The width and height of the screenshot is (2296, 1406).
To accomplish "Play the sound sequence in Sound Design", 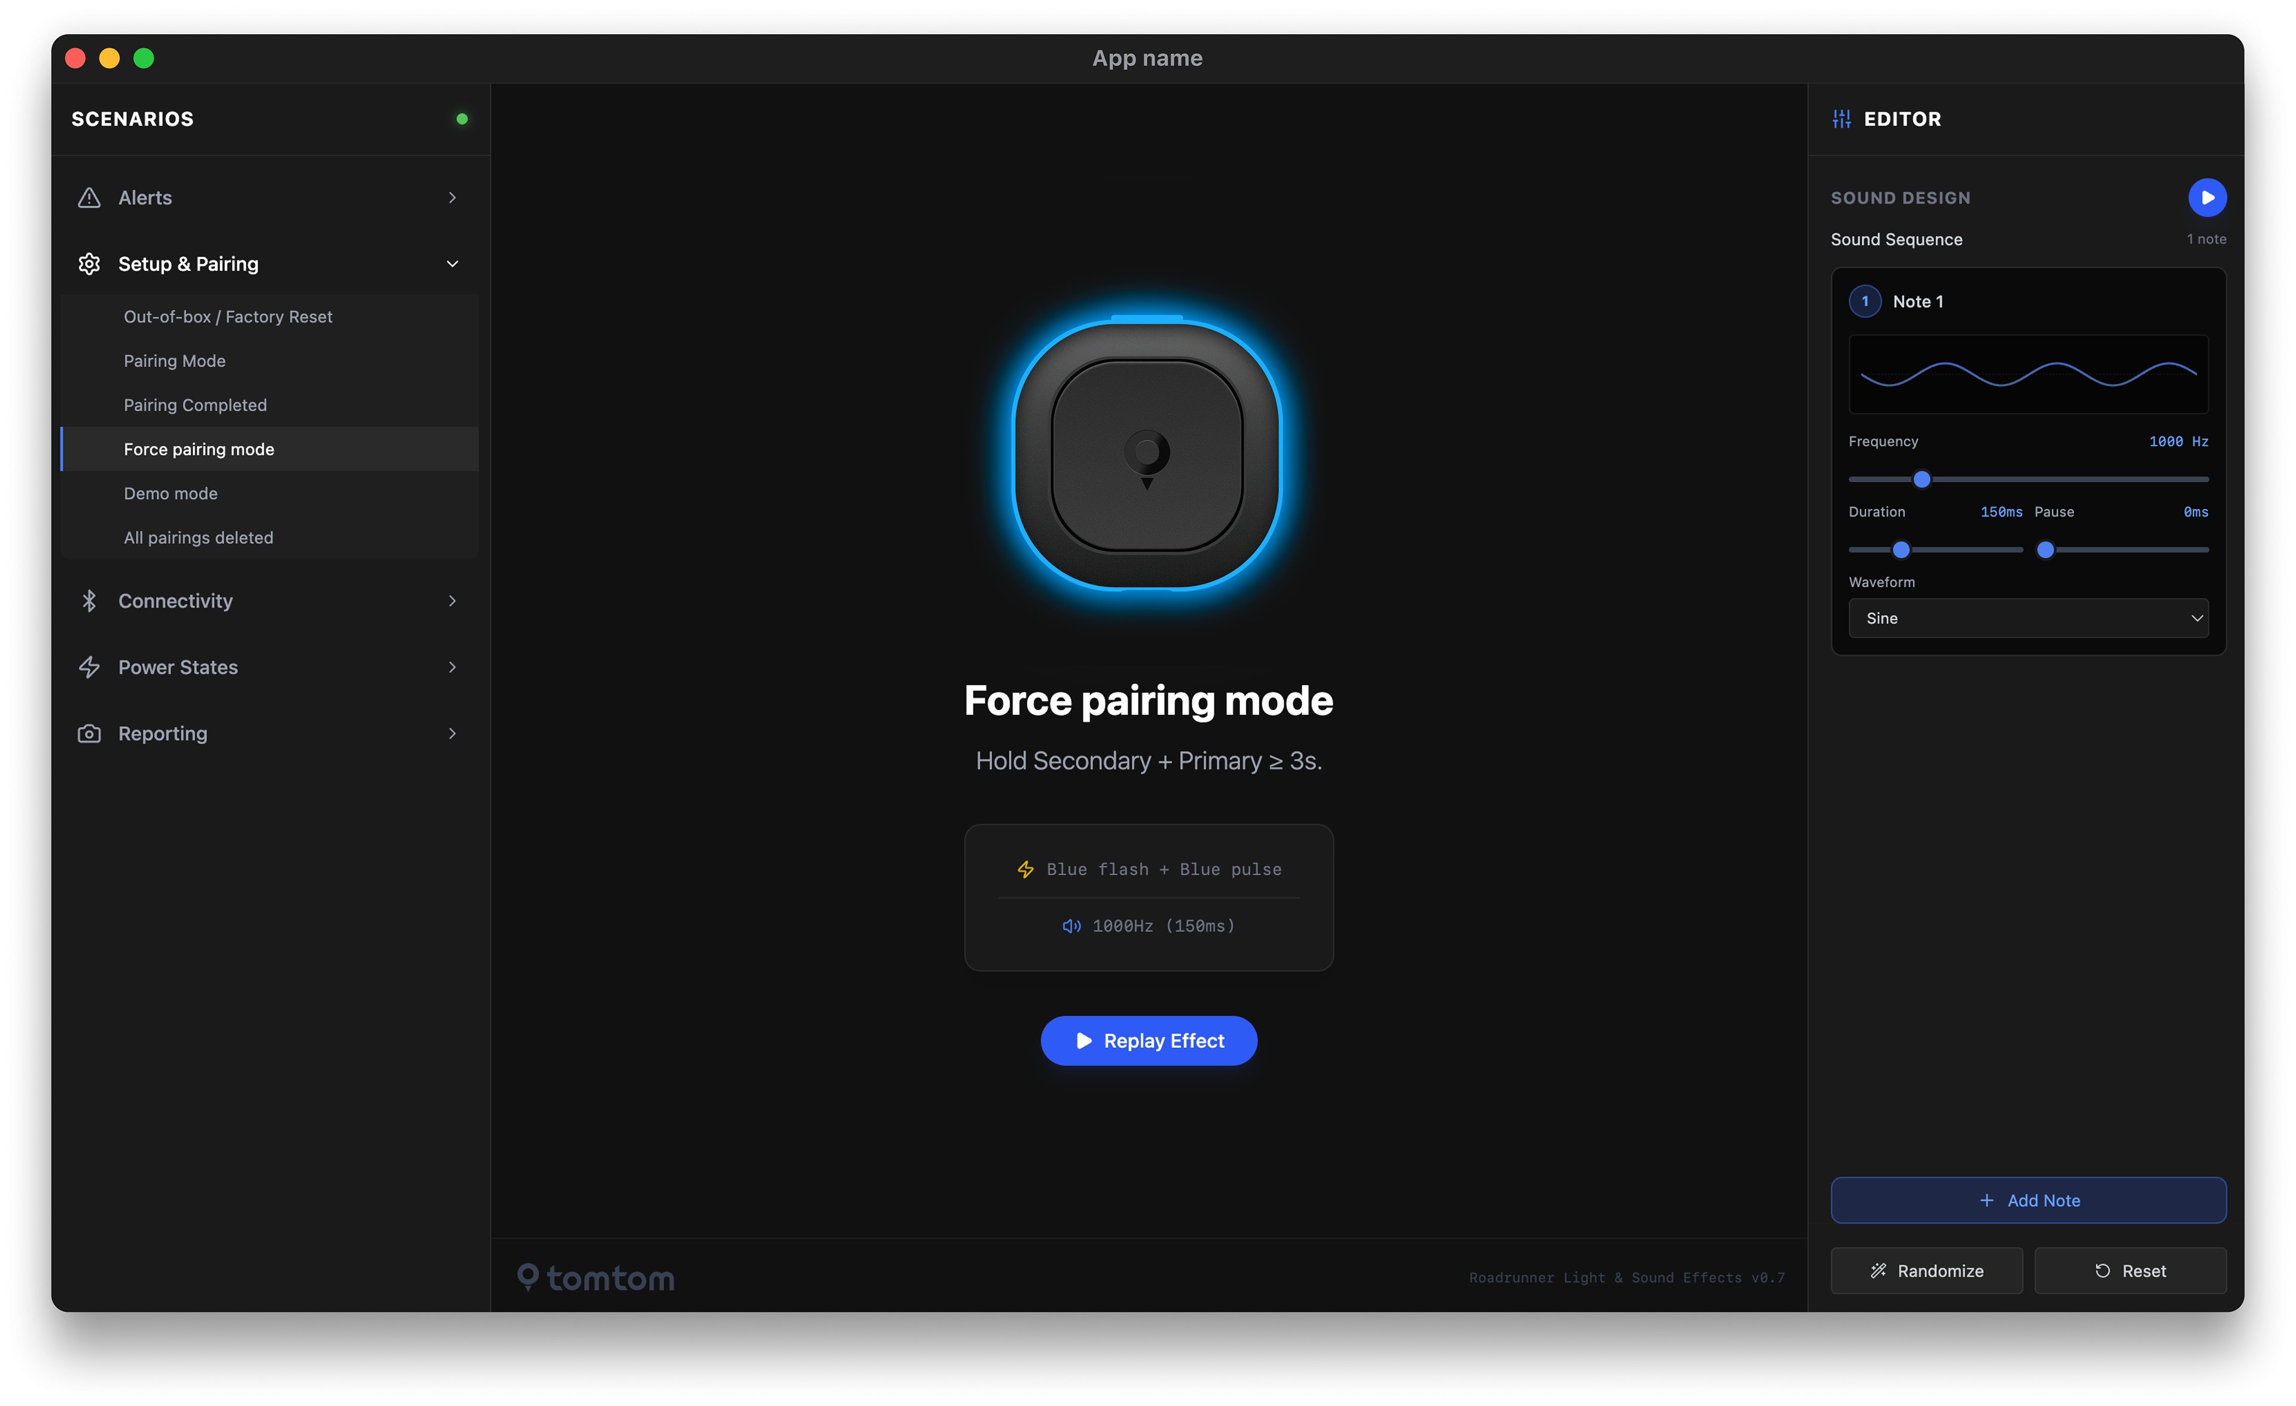I will coord(2206,197).
